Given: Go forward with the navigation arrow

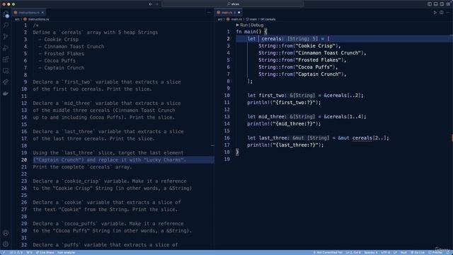Looking at the screenshot, I should [157, 4].
